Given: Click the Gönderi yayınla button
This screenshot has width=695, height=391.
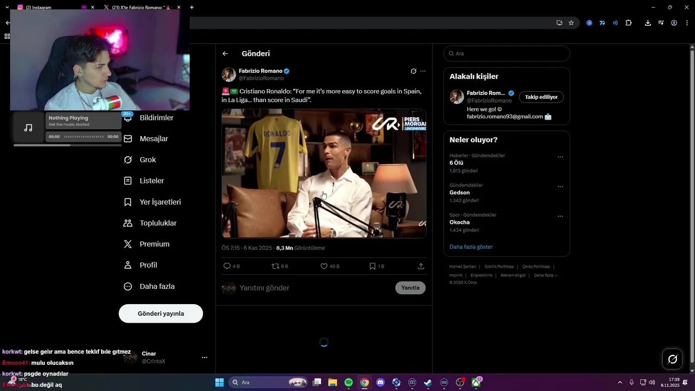Looking at the screenshot, I should [161, 313].
